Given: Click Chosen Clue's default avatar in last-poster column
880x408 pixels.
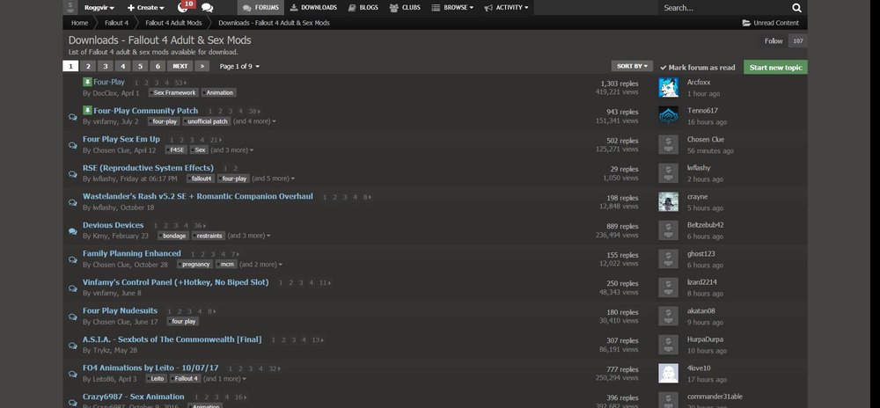Looking at the screenshot, I should pyautogui.click(x=669, y=144).
